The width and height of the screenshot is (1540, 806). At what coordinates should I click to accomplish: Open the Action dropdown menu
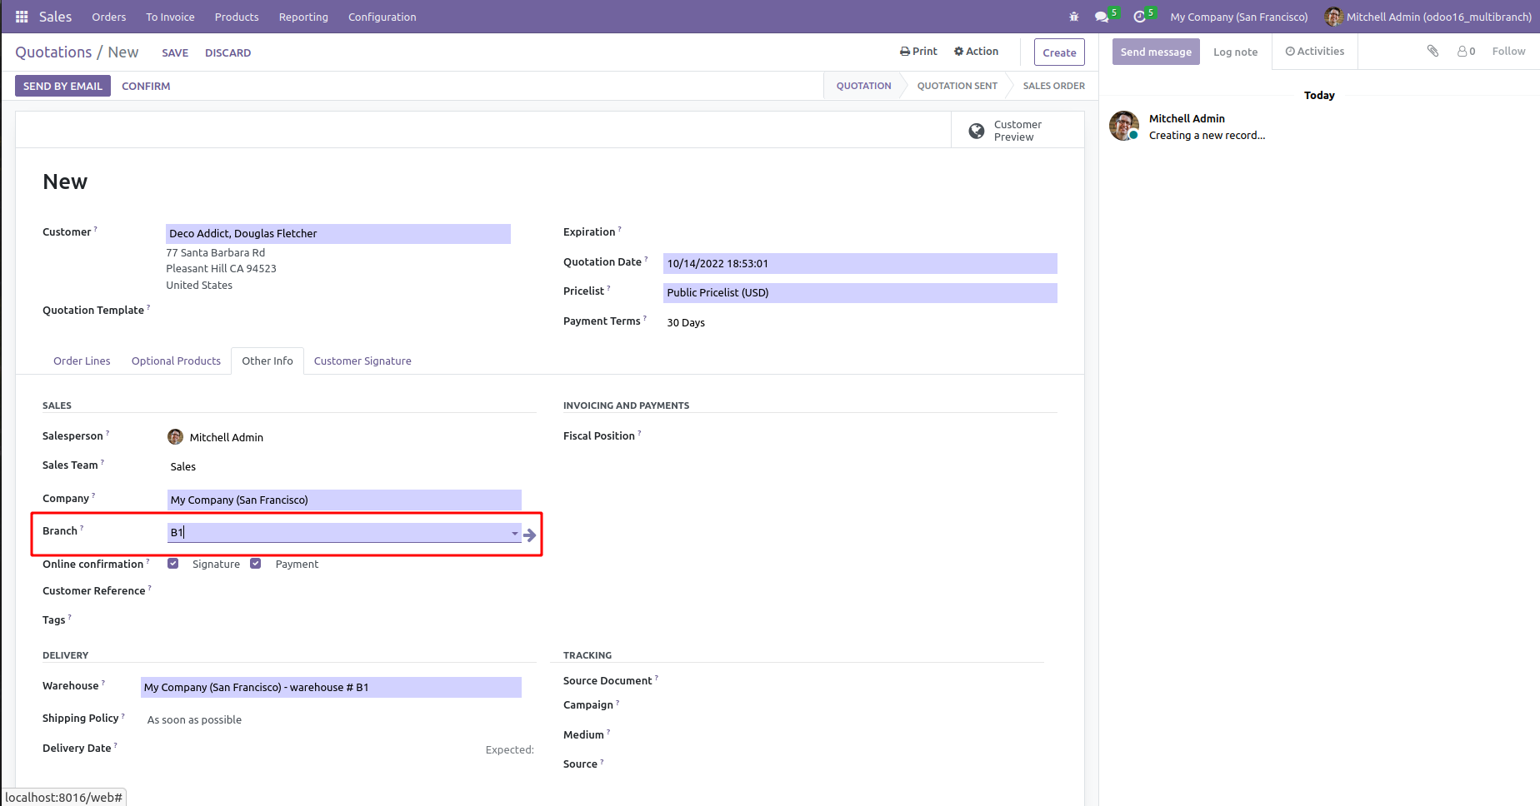976,52
